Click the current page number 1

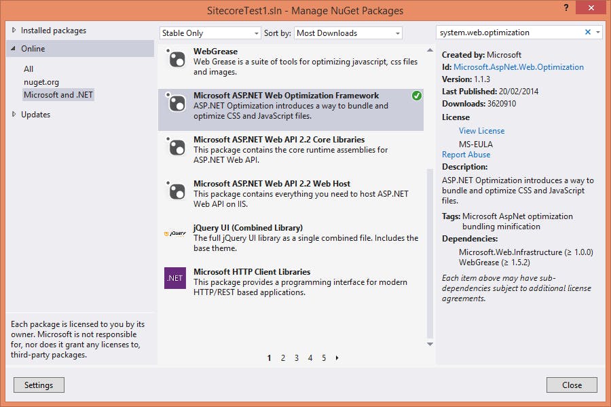270,357
